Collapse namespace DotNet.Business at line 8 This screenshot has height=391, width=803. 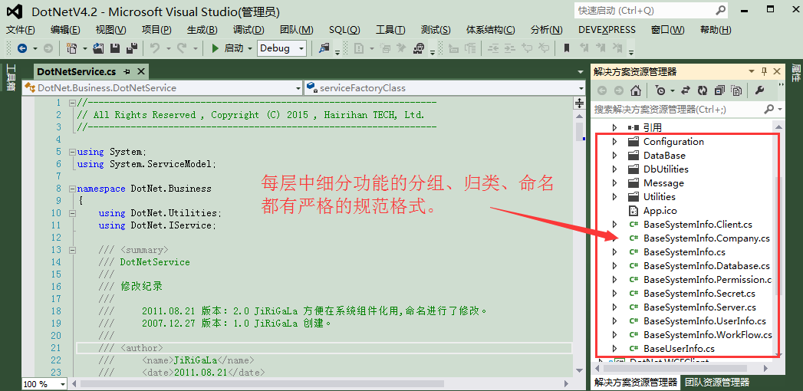(72, 189)
